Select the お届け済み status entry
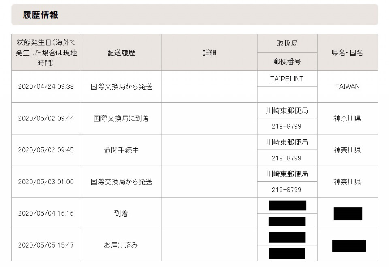This screenshot has height=267, width=389. point(121,245)
